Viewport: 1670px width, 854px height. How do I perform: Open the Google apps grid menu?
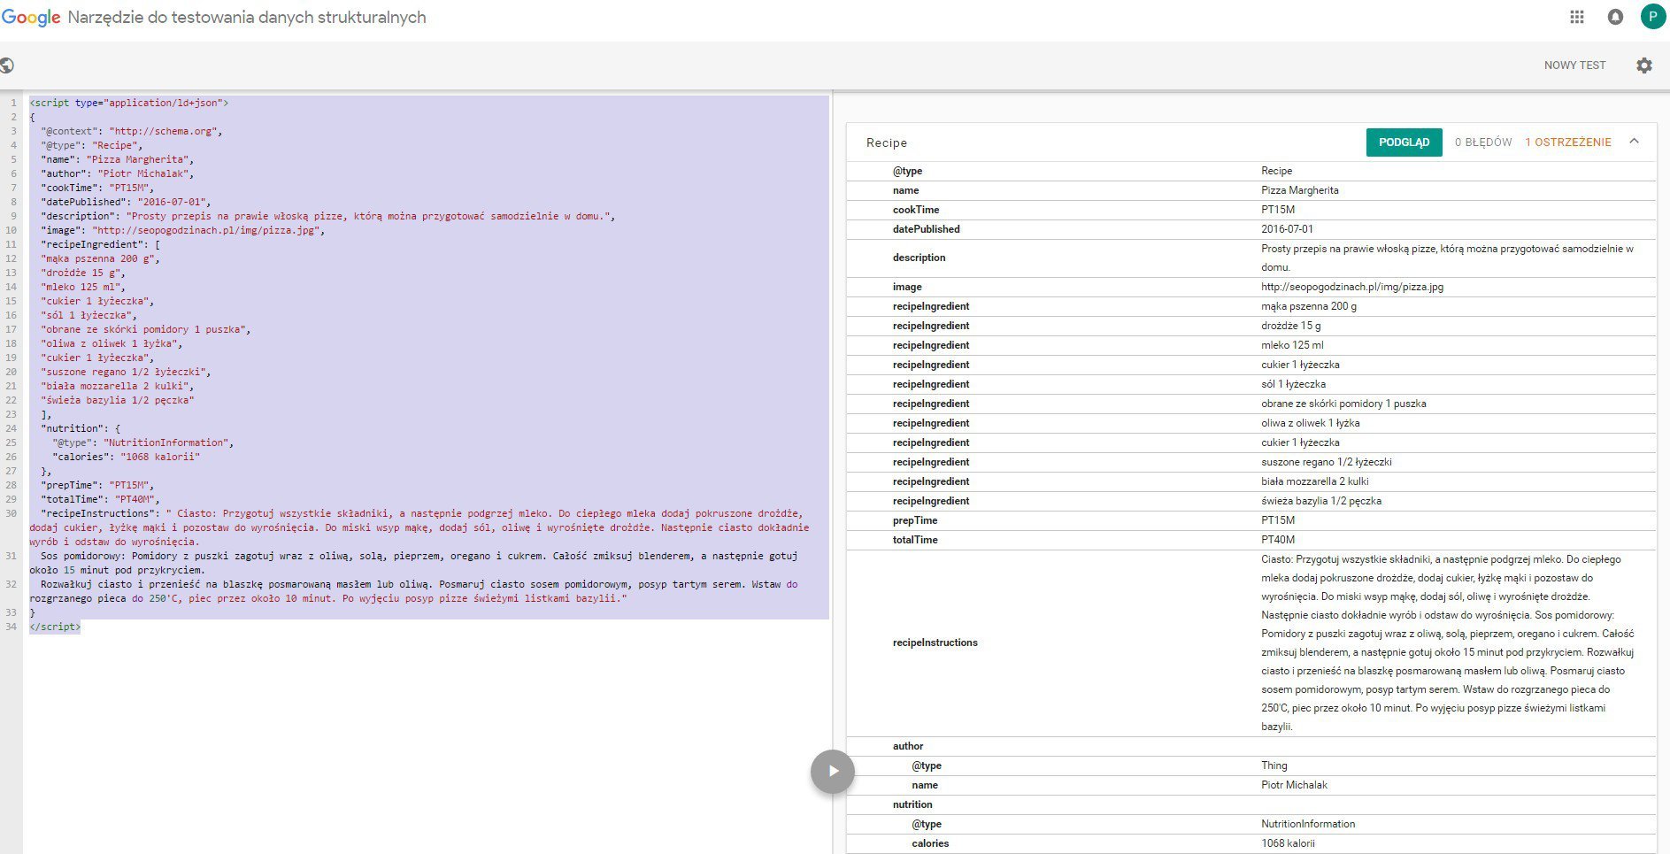point(1577,17)
